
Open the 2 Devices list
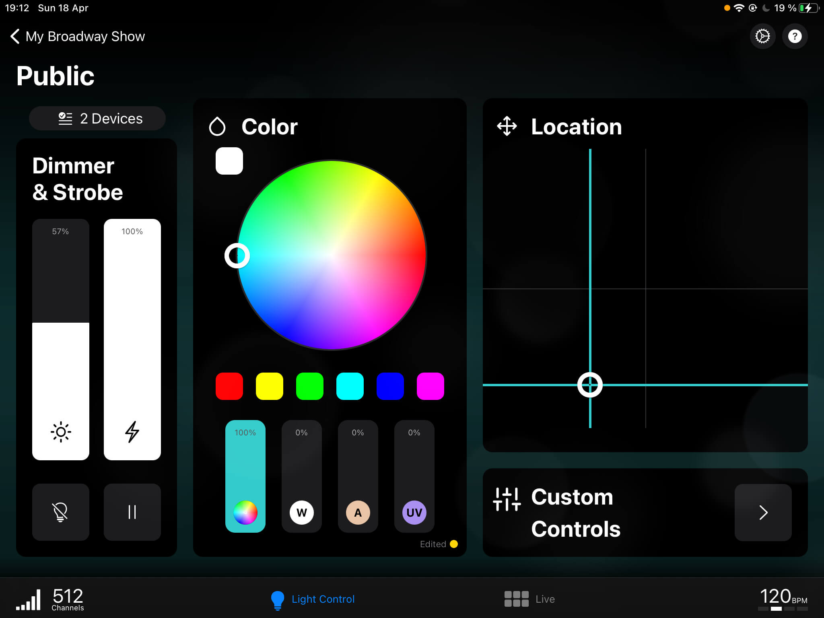pyautogui.click(x=97, y=118)
